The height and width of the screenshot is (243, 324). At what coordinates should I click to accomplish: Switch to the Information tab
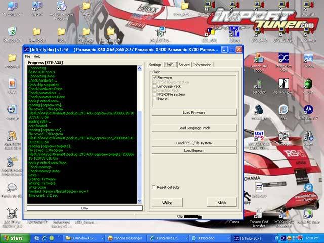(x=202, y=65)
